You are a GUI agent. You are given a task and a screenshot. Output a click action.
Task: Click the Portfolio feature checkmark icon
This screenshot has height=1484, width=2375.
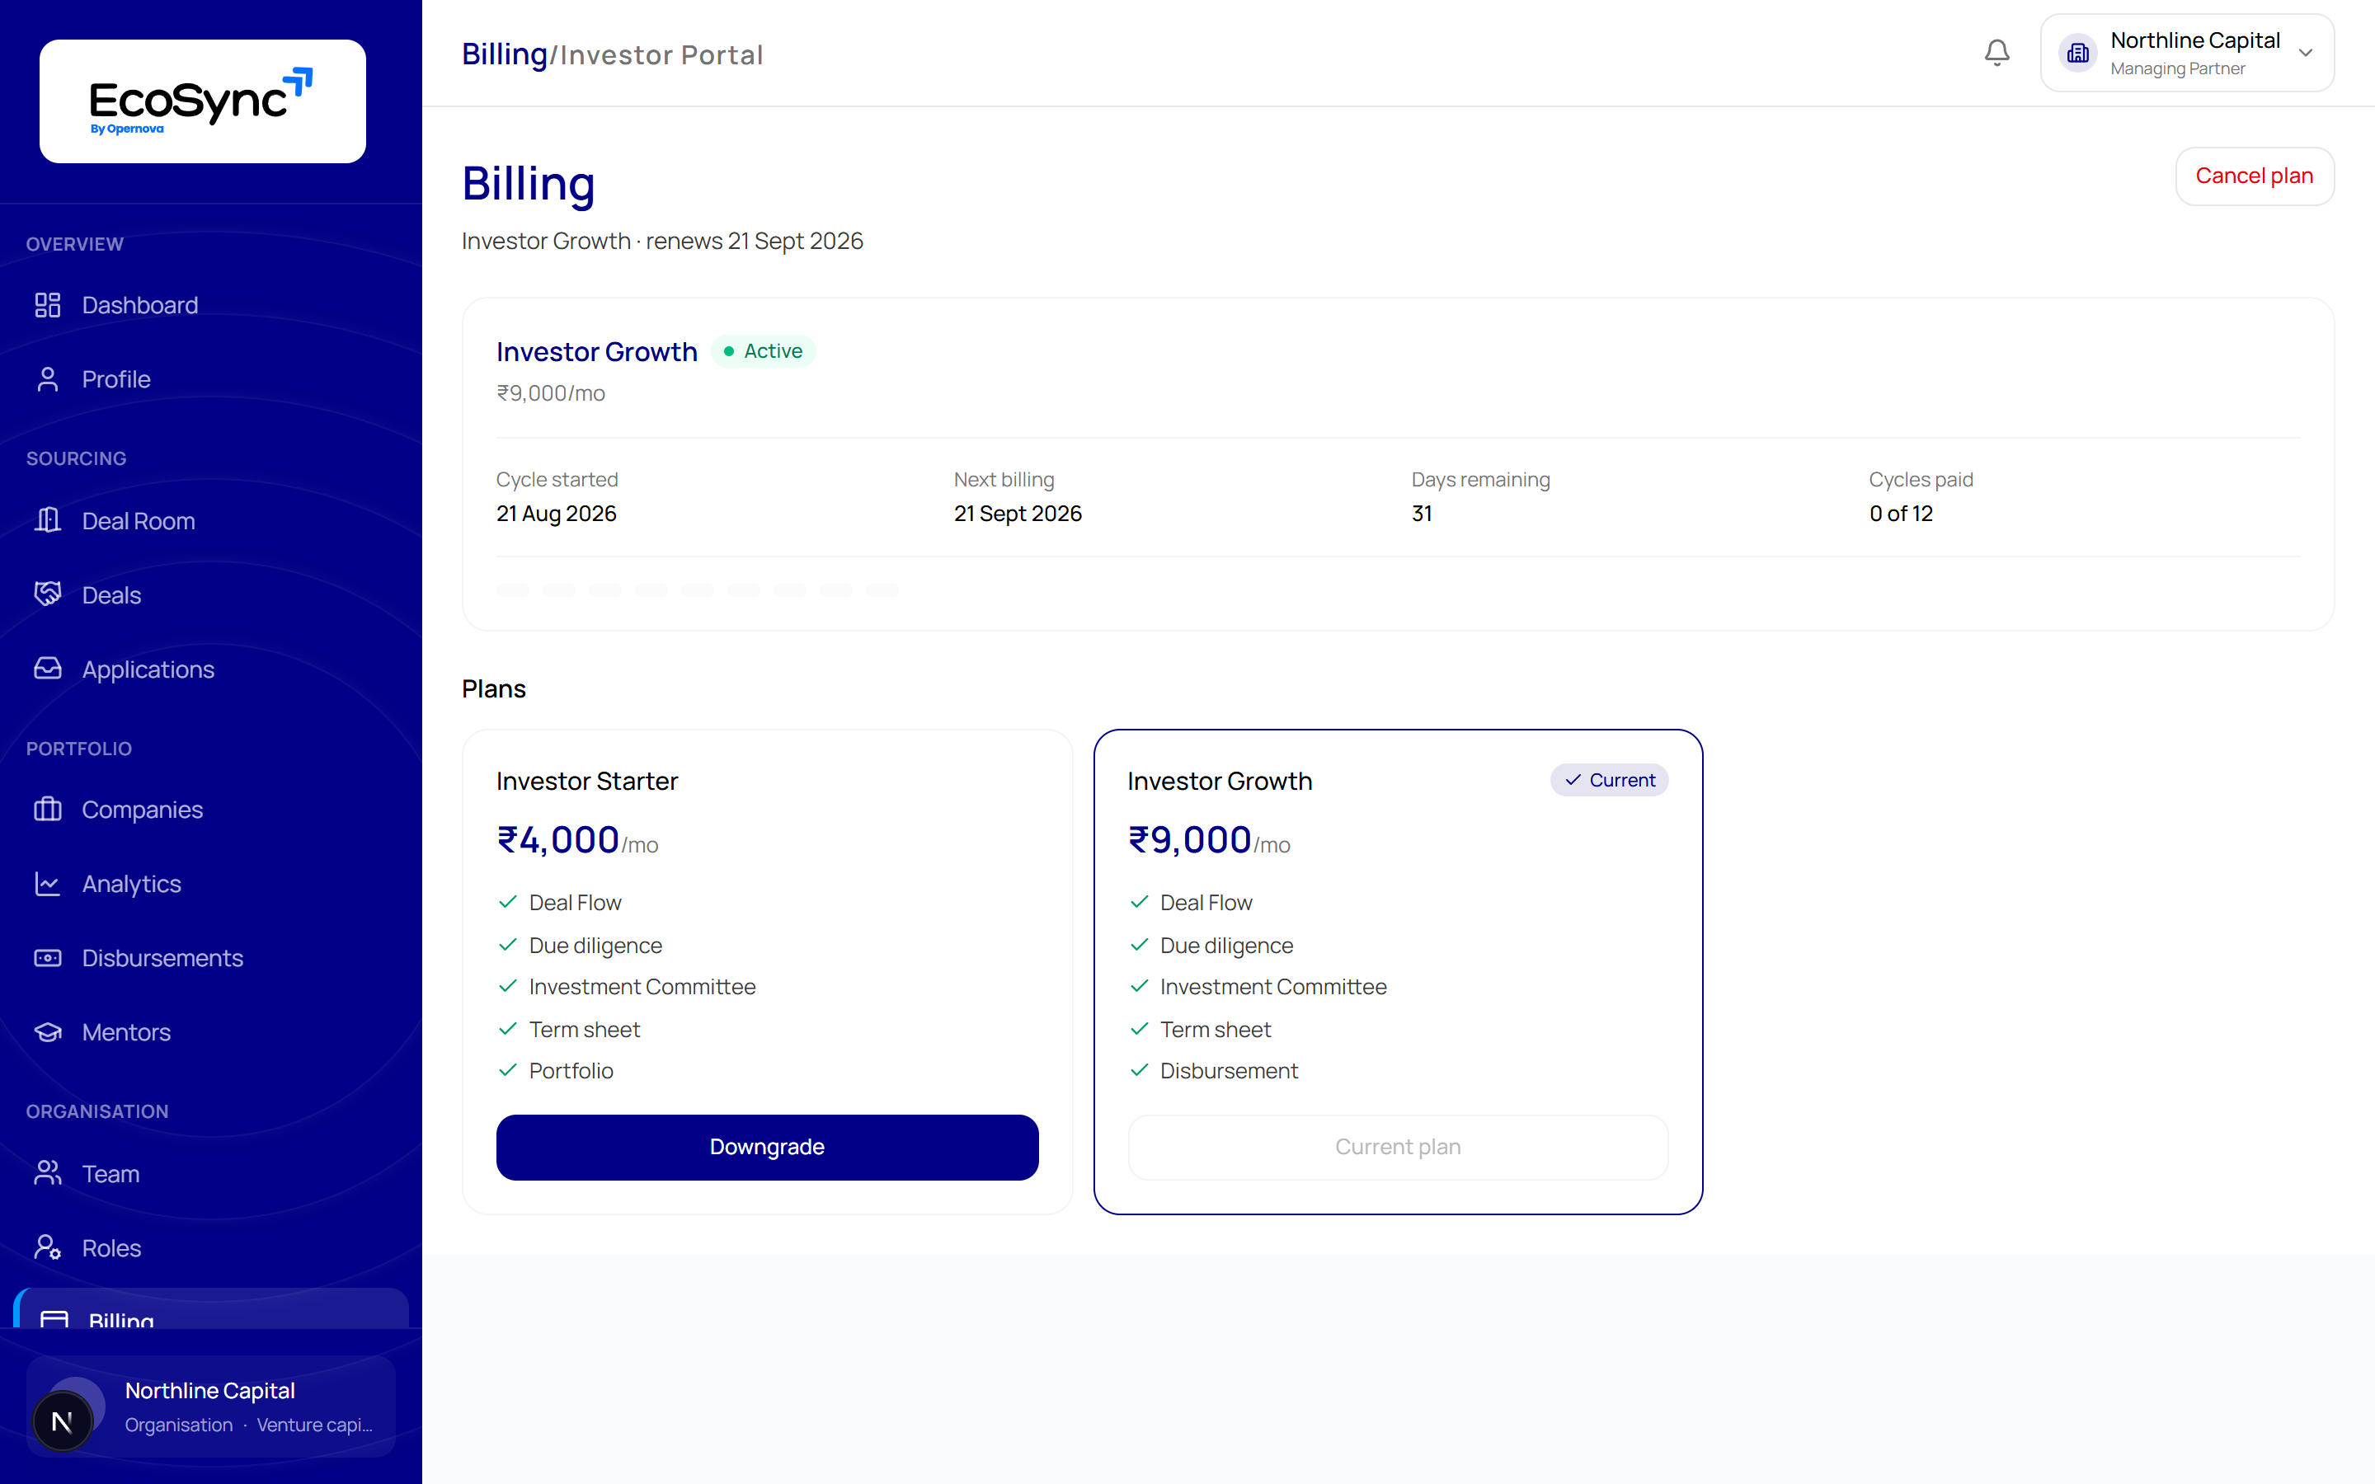pos(507,1070)
